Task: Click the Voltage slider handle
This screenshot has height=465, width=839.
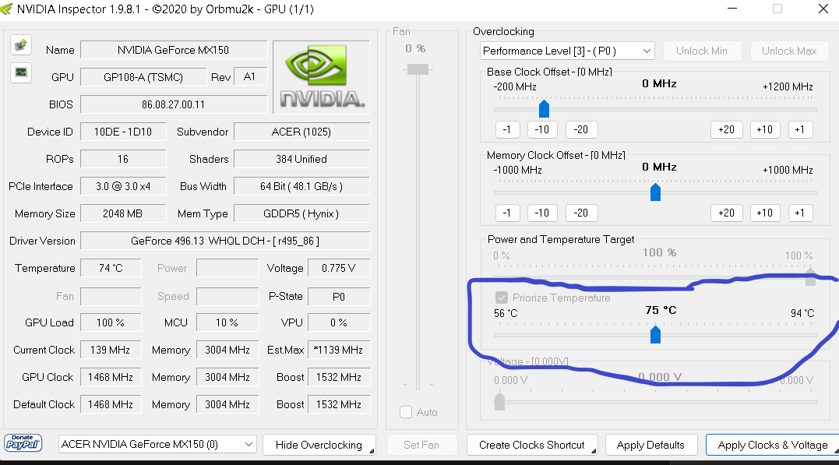Action: coord(499,402)
